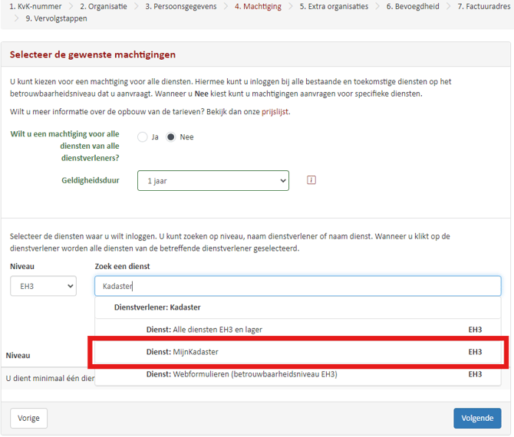Go to step '7. Factuuradres'

tap(484, 6)
